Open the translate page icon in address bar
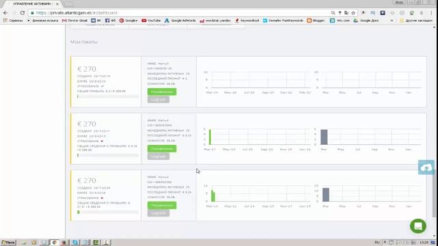This screenshot has height=246, width=438. tap(346, 13)
